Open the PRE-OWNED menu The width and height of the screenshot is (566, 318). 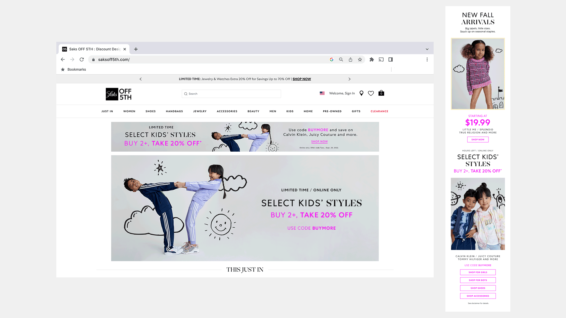pyautogui.click(x=332, y=111)
